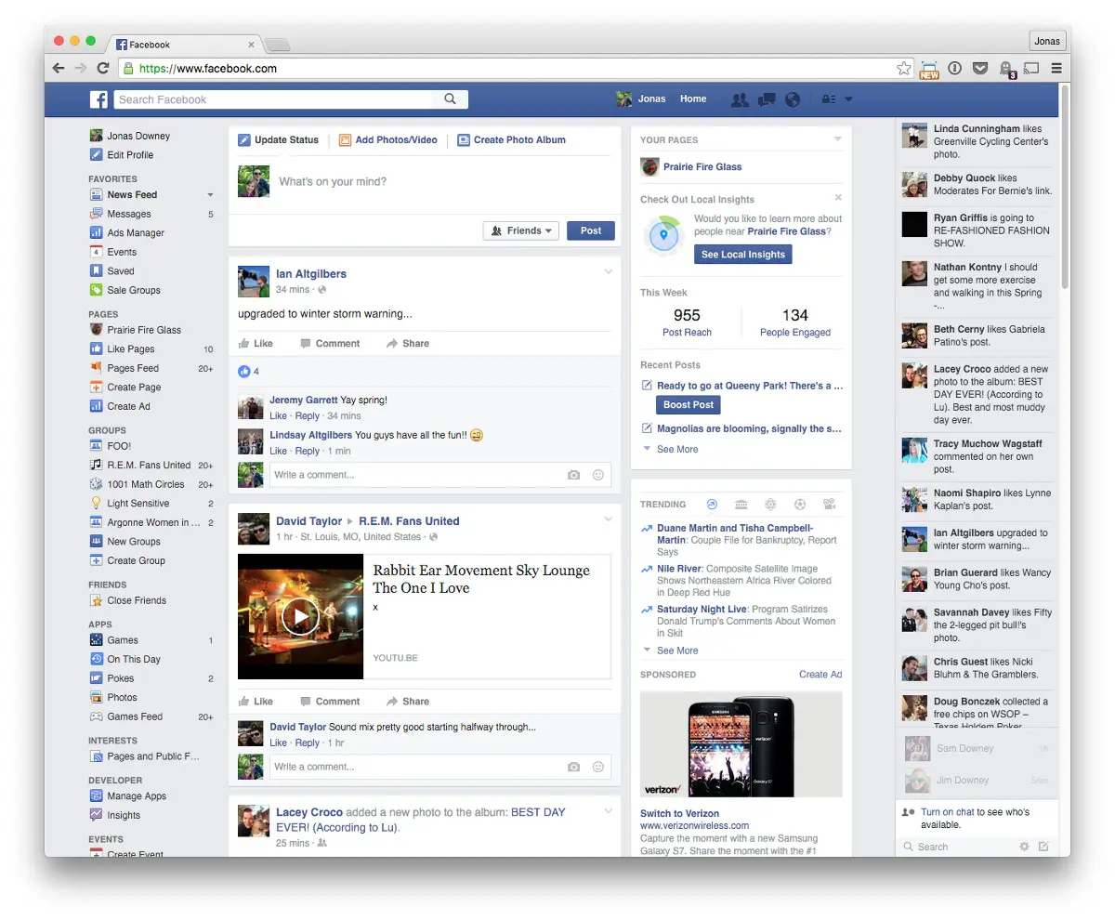
Task: Open the Friend Requests icon
Action: (740, 99)
